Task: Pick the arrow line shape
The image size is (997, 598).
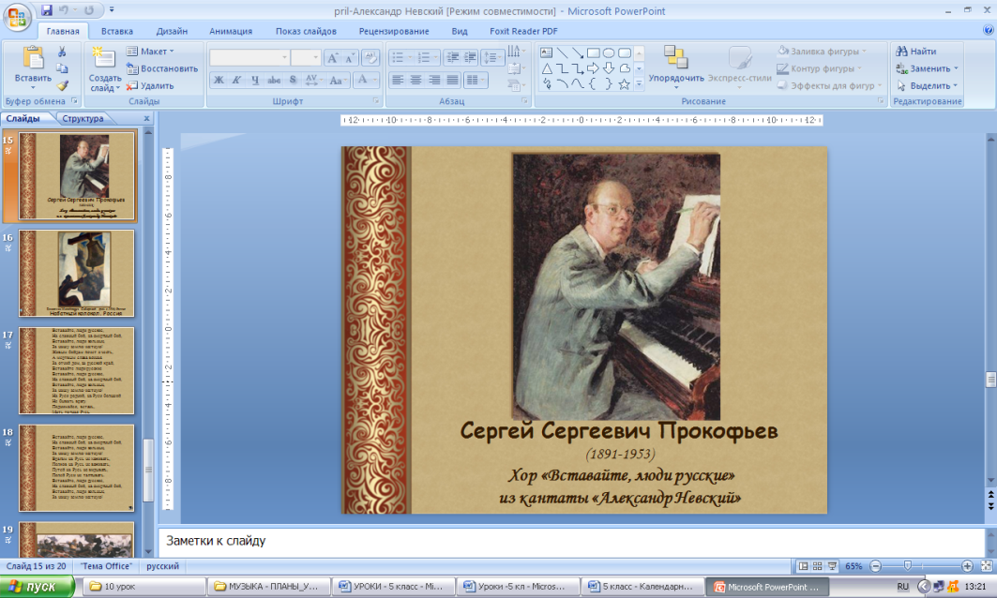Action: click(x=578, y=52)
